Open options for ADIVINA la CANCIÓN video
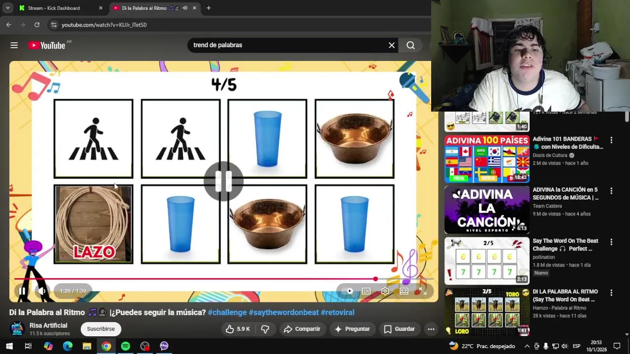This screenshot has width=630, height=354. point(611,191)
